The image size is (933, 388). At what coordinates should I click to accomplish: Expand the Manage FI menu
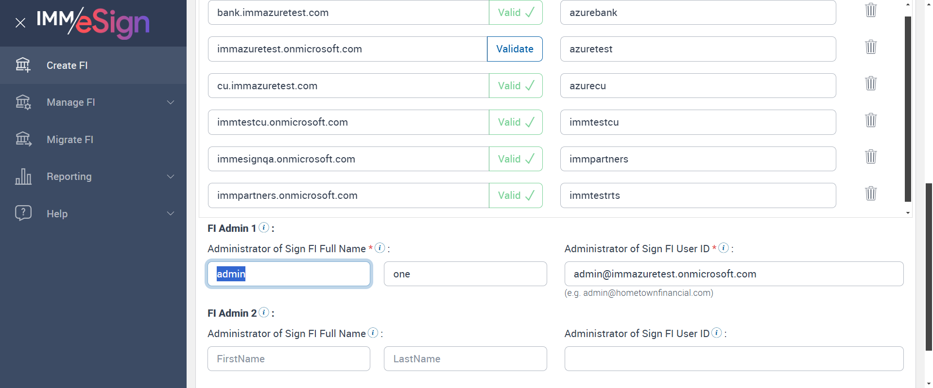click(x=171, y=102)
